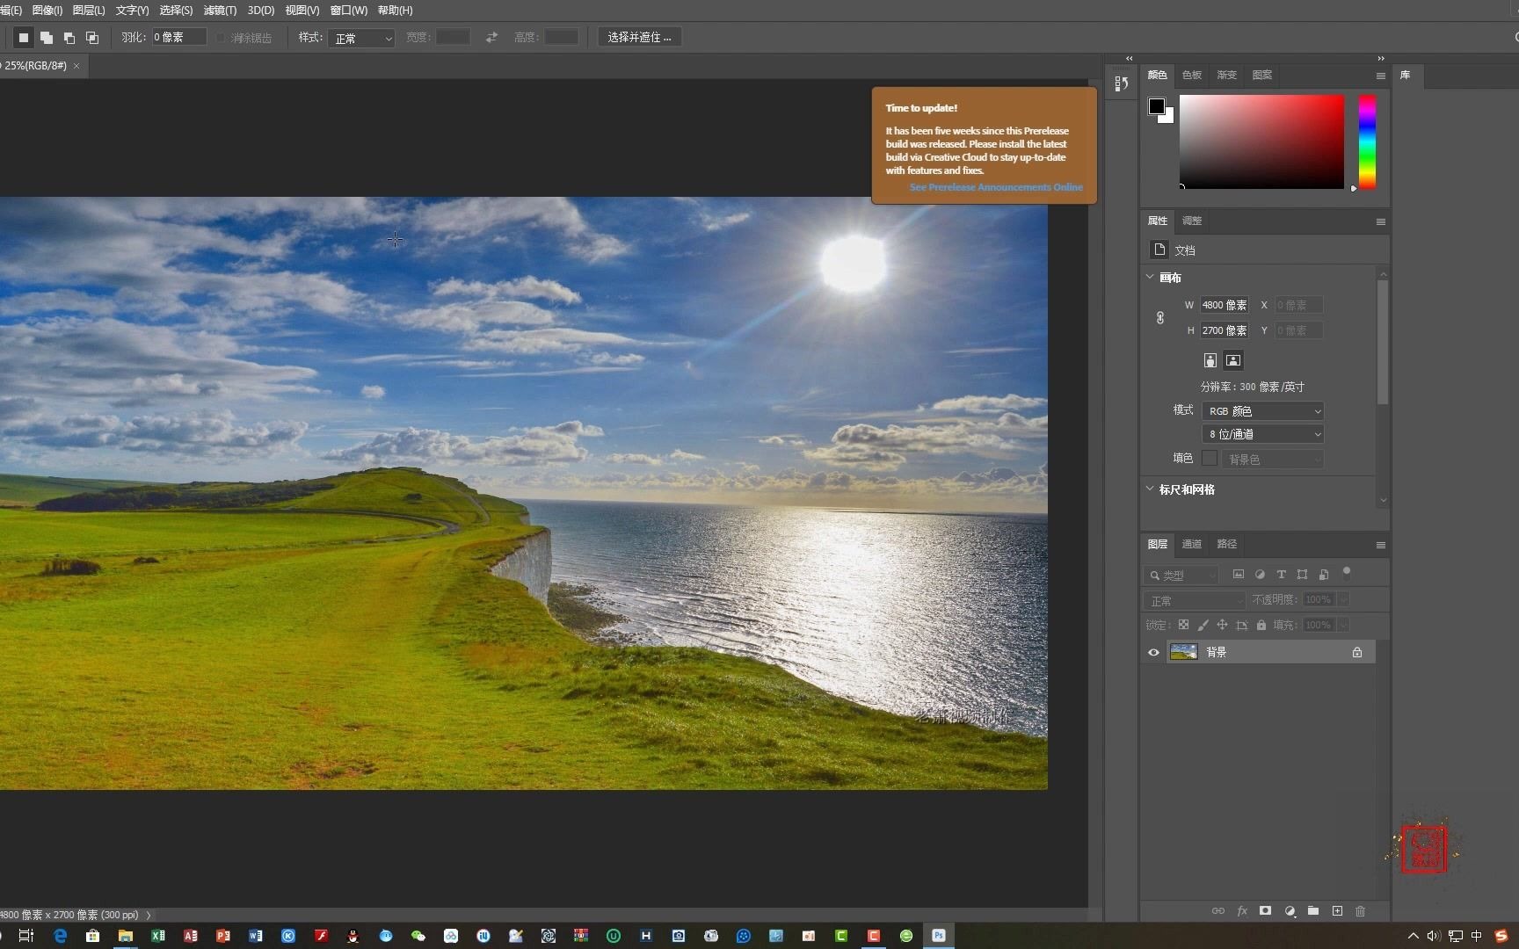Click the swap width and height icon
The height and width of the screenshot is (949, 1519).
click(x=492, y=37)
